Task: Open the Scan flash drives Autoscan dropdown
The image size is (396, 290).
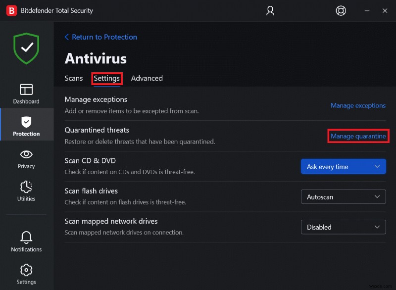Action: tap(343, 197)
